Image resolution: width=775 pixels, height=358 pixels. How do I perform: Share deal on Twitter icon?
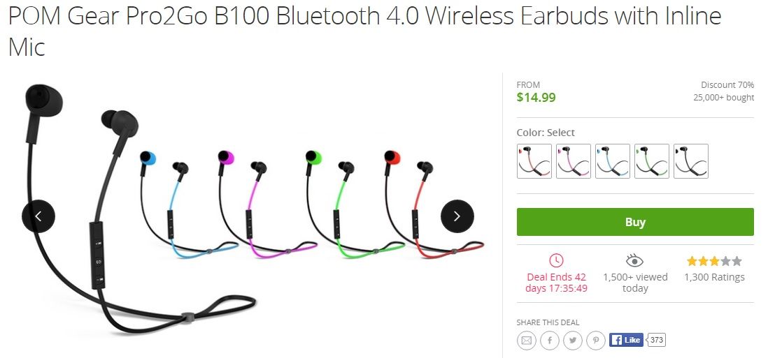(572, 341)
